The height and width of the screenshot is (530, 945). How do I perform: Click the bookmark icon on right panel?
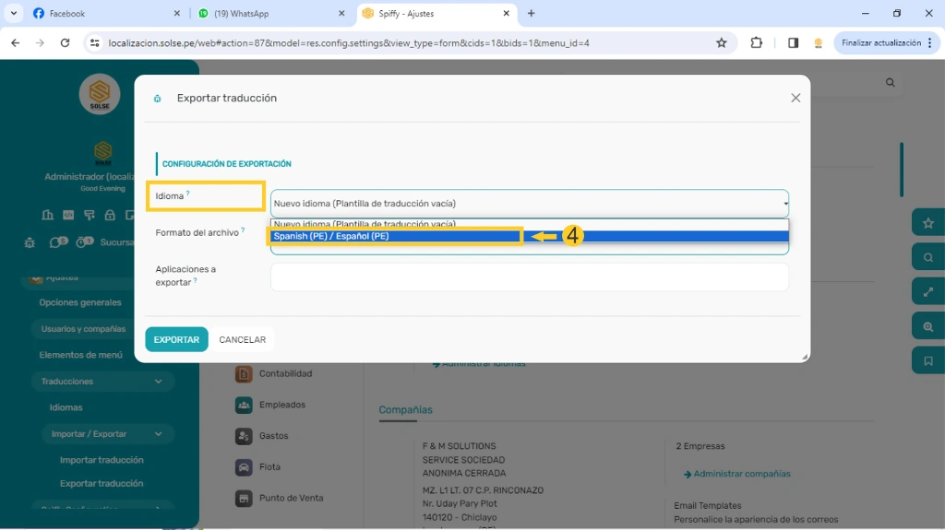(x=927, y=360)
